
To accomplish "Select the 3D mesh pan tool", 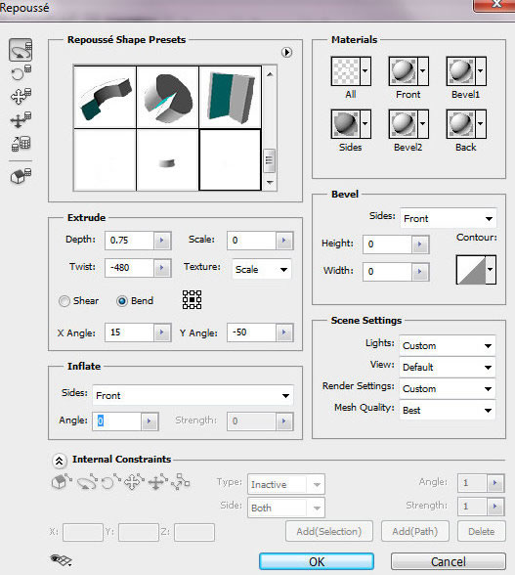I will 21,96.
